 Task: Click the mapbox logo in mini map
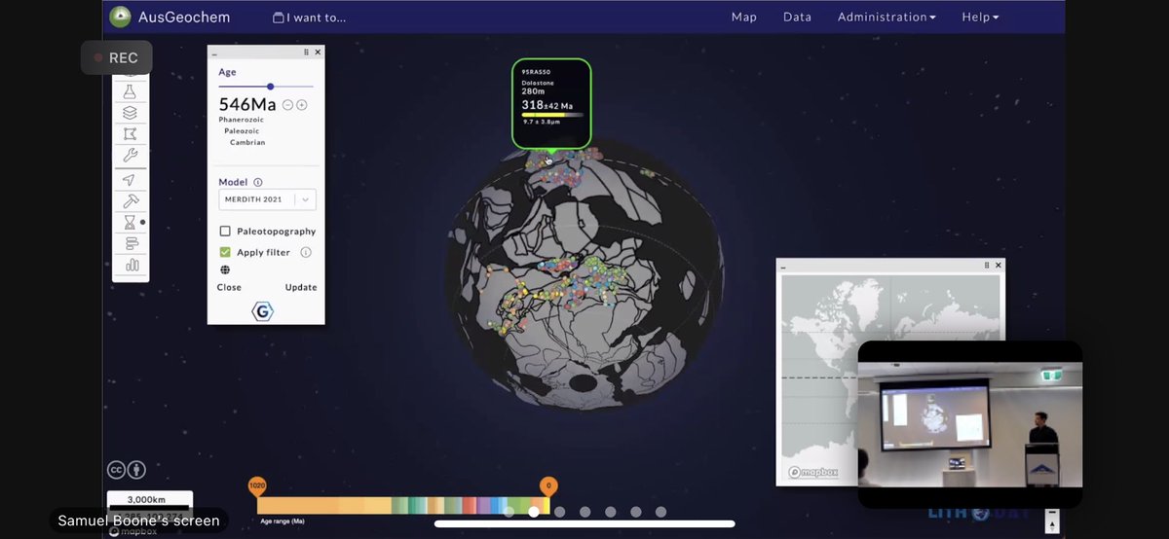pyautogui.click(x=813, y=473)
